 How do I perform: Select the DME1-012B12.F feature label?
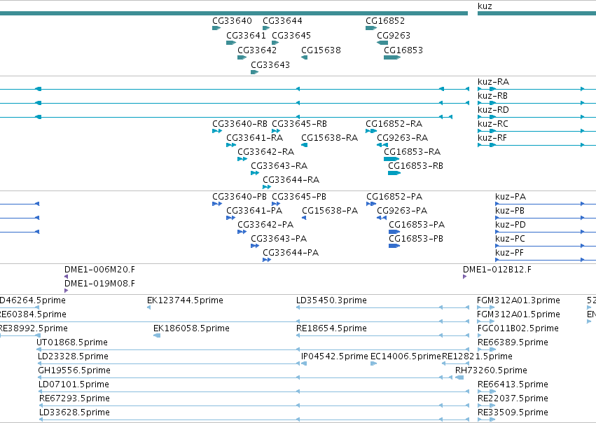click(497, 270)
